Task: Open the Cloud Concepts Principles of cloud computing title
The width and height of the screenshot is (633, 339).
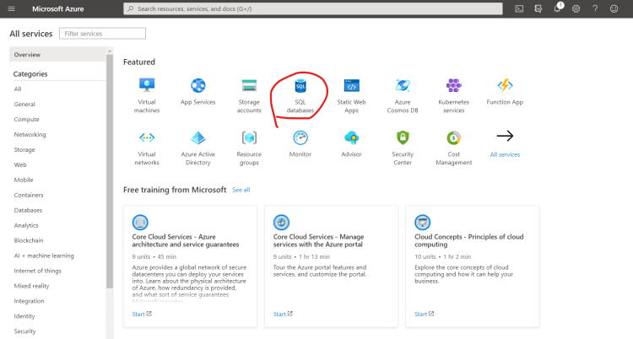Action: pyautogui.click(x=469, y=240)
